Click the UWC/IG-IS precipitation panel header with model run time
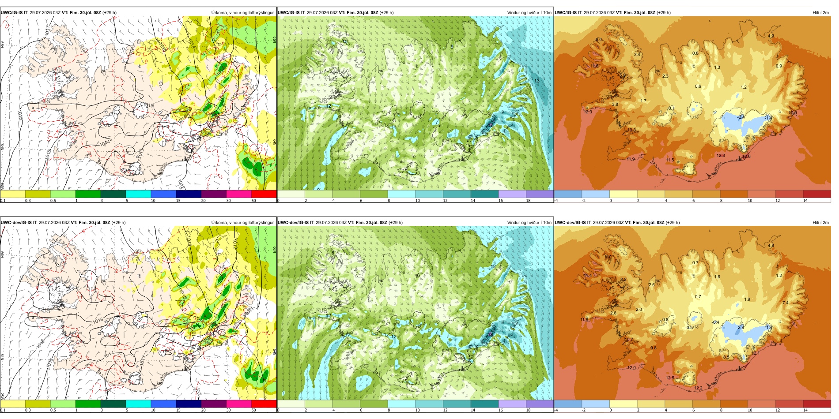Viewport: 839px width, 419px height. pyautogui.click(x=59, y=13)
